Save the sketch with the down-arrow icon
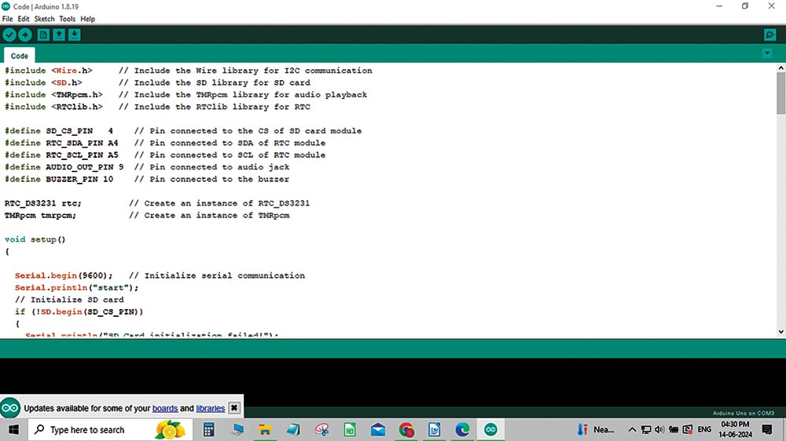This screenshot has width=786, height=441. [74, 35]
